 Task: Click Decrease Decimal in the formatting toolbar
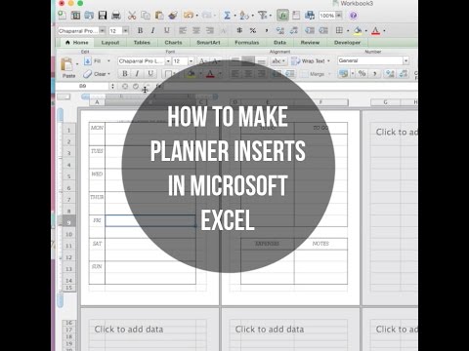pos(294,30)
